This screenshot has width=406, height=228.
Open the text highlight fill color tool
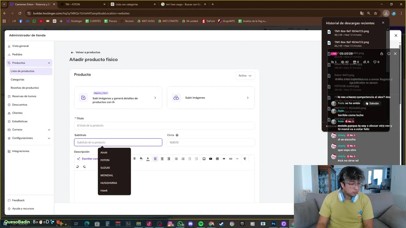coord(141,159)
